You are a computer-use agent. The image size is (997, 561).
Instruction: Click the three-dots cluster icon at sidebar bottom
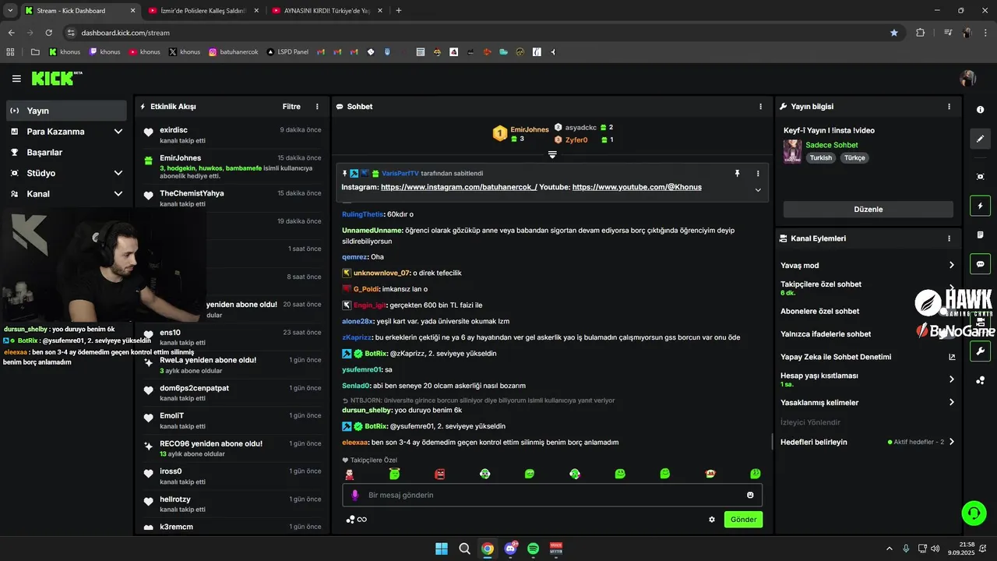click(x=981, y=380)
